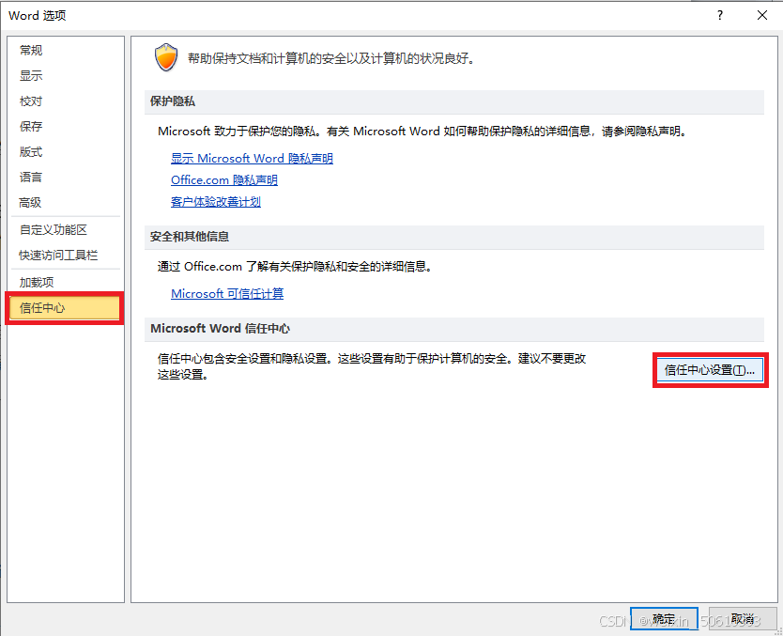The image size is (783, 636).
Task: Close the Word 选项 dialog
Action: (x=762, y=15)
